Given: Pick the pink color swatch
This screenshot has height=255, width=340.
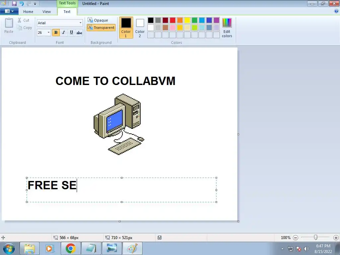Looking at the screenshot, I should 173,28.
